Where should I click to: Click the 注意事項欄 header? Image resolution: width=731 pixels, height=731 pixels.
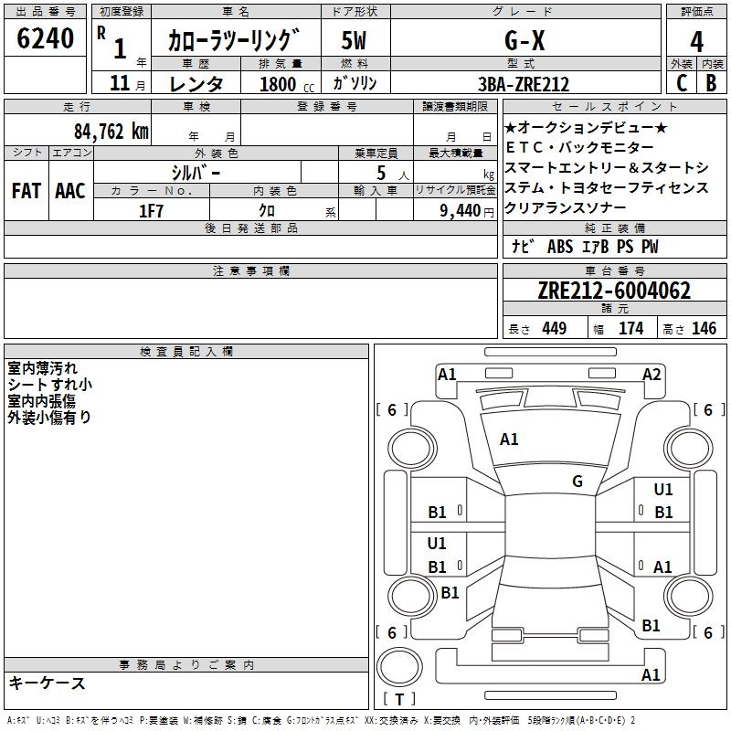[x=250, y=270]
